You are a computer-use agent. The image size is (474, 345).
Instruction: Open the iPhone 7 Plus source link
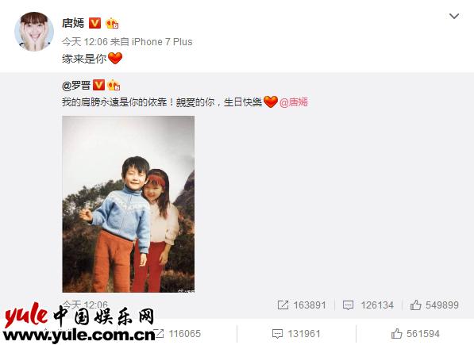tap(162, 42)
